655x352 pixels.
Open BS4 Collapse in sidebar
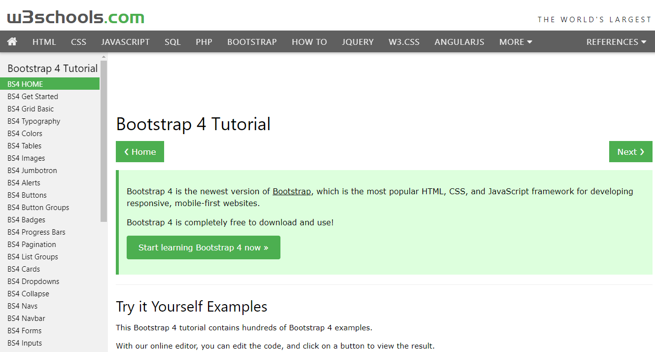(50, 293)
